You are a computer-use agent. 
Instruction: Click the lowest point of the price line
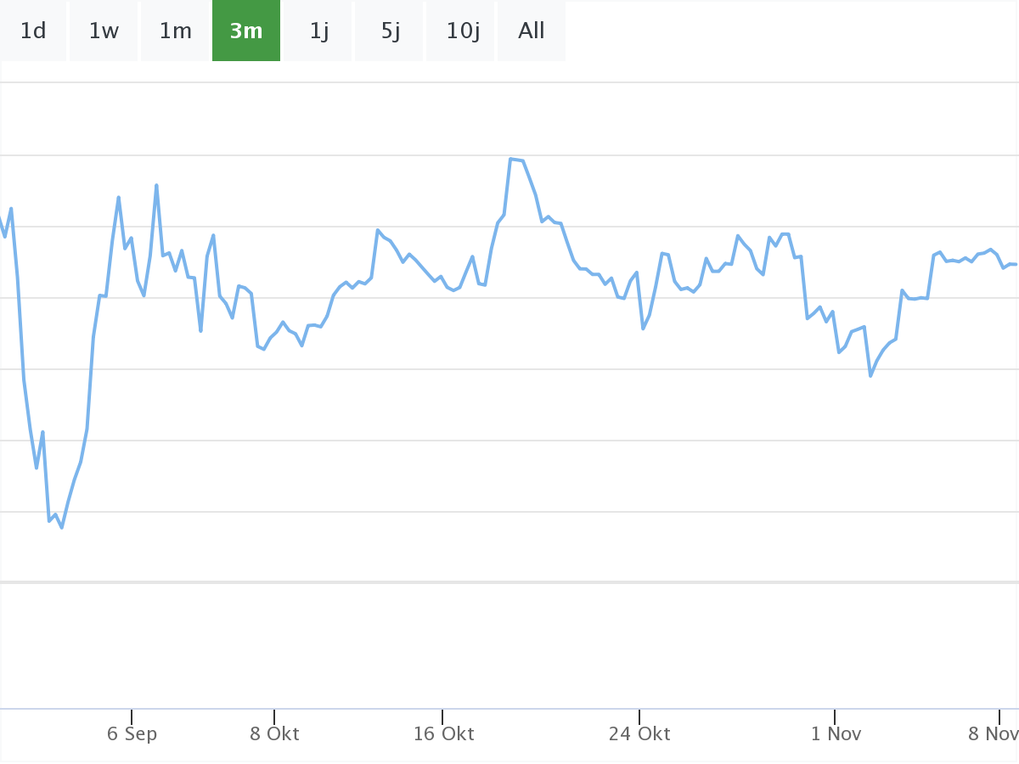62,528
